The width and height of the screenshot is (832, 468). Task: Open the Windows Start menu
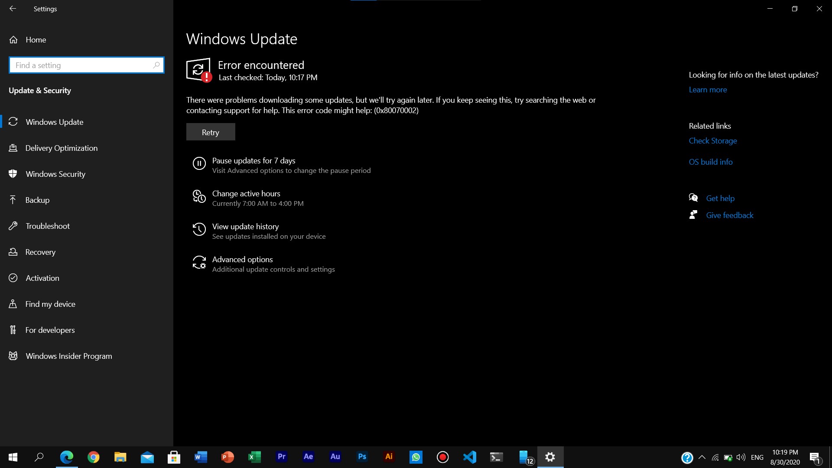coord(13,457)
